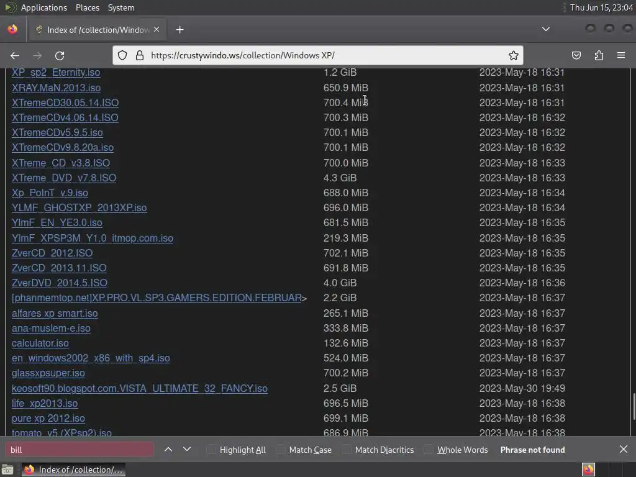
Task: Open YLMF_GHOSTXP_2013XP.iso link
Action: tap(79, 207)
